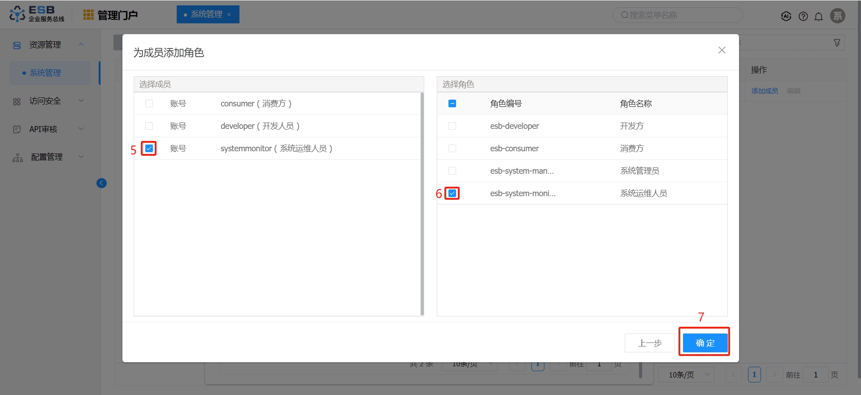Click the 消费方 role name cell
Viewport: 861px width, 395px height.
pos(632,149)
